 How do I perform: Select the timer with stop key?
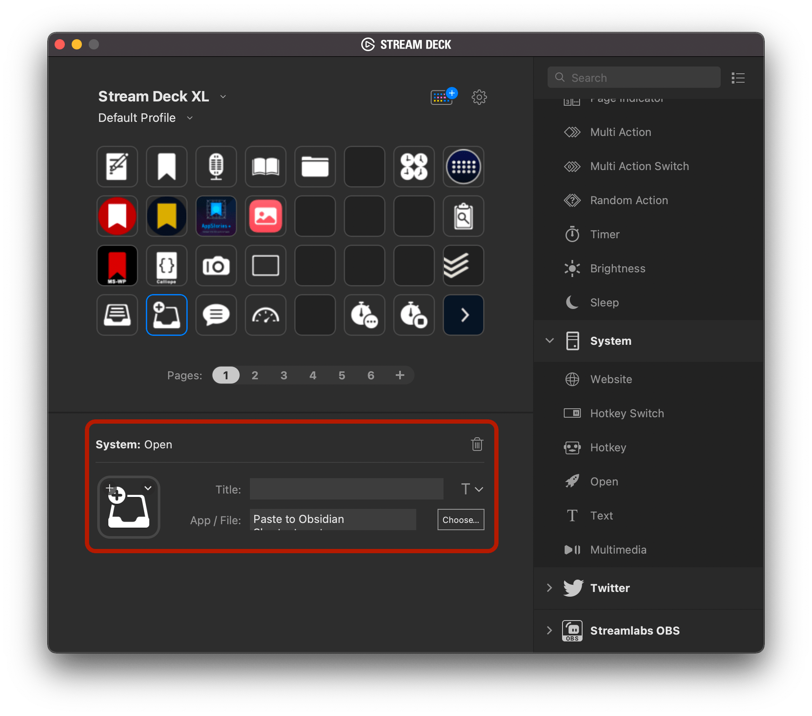pyautogui.click(x=414, y=315)
